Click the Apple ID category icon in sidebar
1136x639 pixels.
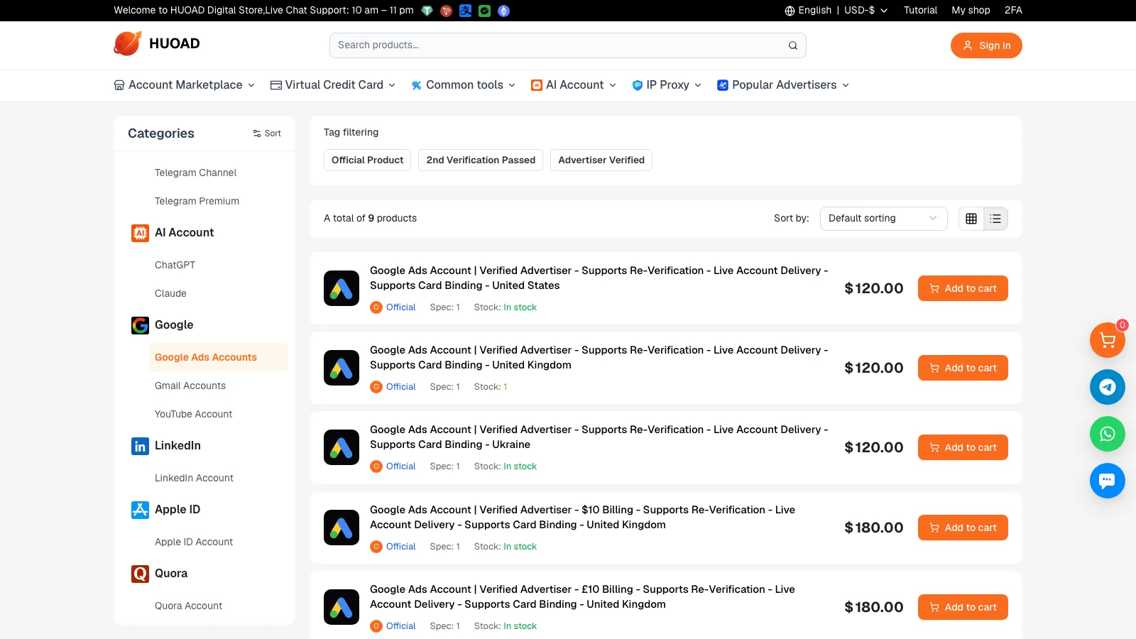point(141,510)
